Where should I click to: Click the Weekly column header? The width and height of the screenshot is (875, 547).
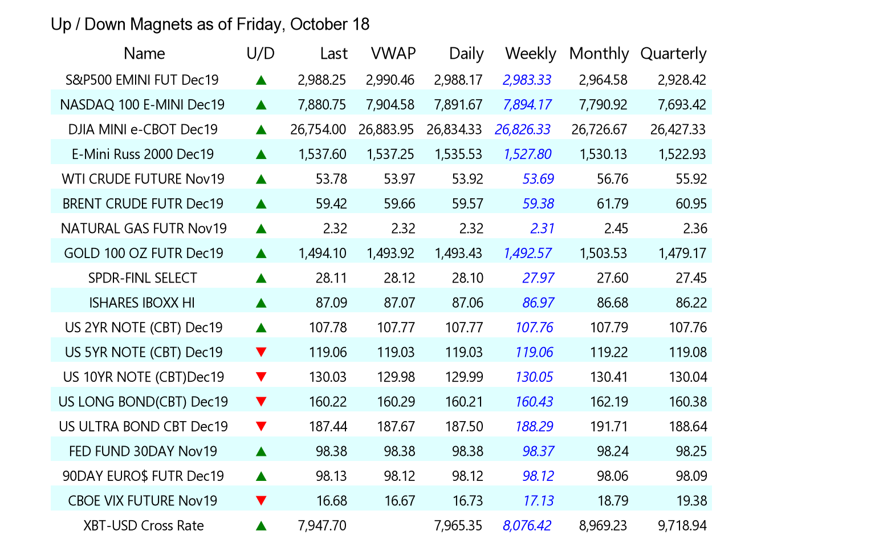tap(530, 54)
